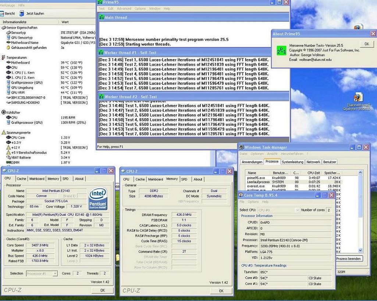Click the DRAM Frequency value 426.0 MHz
Screen dimensions: 377x301
click(184, 215)
